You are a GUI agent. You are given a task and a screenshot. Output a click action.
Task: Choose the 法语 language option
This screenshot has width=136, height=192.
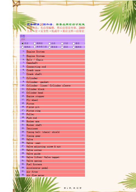tap(49, 43)
